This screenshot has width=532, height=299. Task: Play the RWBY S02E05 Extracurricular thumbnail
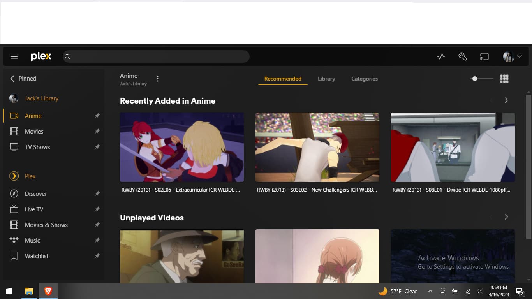tap(182, 147)
